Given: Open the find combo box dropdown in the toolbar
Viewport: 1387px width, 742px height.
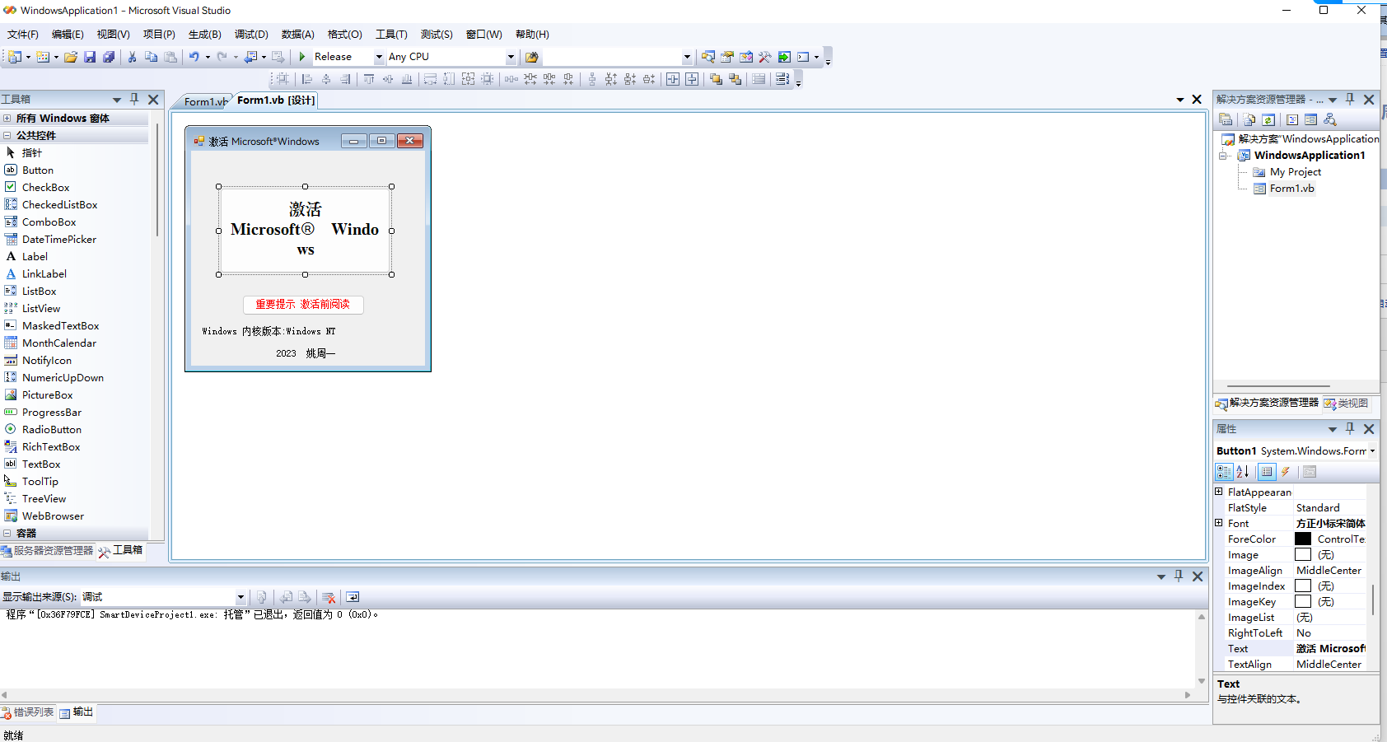Looking at the screenshot, I should [x=687, y=57].
